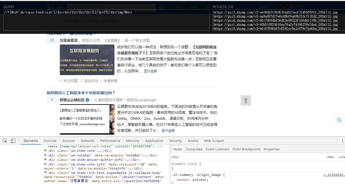Select result URL containing v2-aa8a087d17e6cd8bf9a60b233c7132d2
345x184 pixels.
(275, 16)
